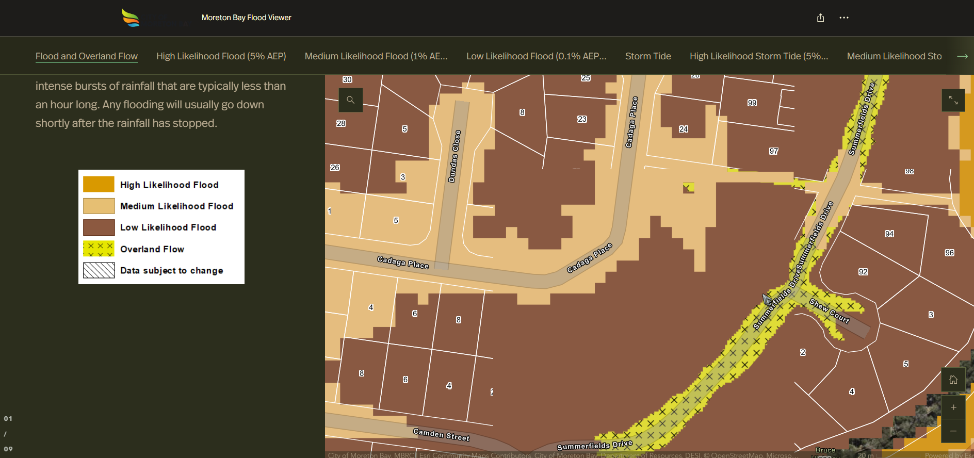The height and width of the screenshot is (458, 974).
Task: Click property lot number 92 on map
Action: coord(863,272)
